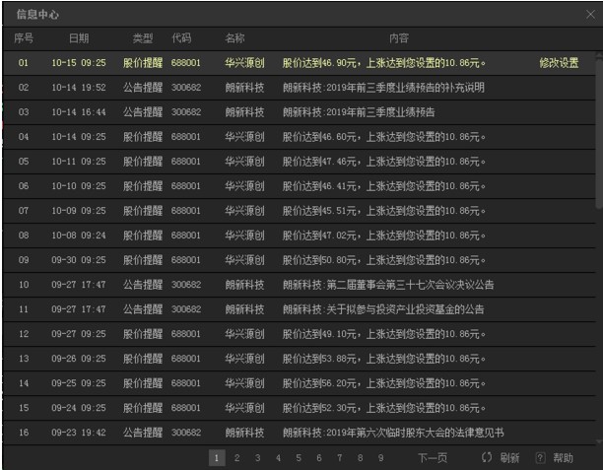Viewport: 603px width, 470px height.
Task: Select the 股价达到46.60元 alert row
Action: (x=299, y=137)
